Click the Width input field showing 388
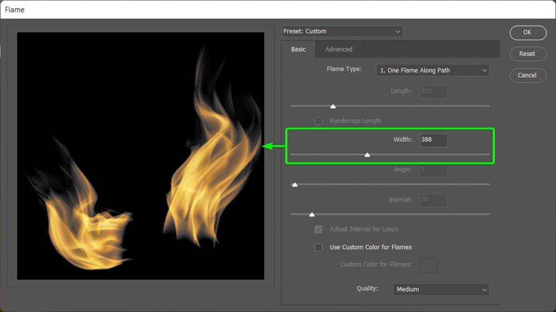The image size is (556, 312). [x=433, y=140]
